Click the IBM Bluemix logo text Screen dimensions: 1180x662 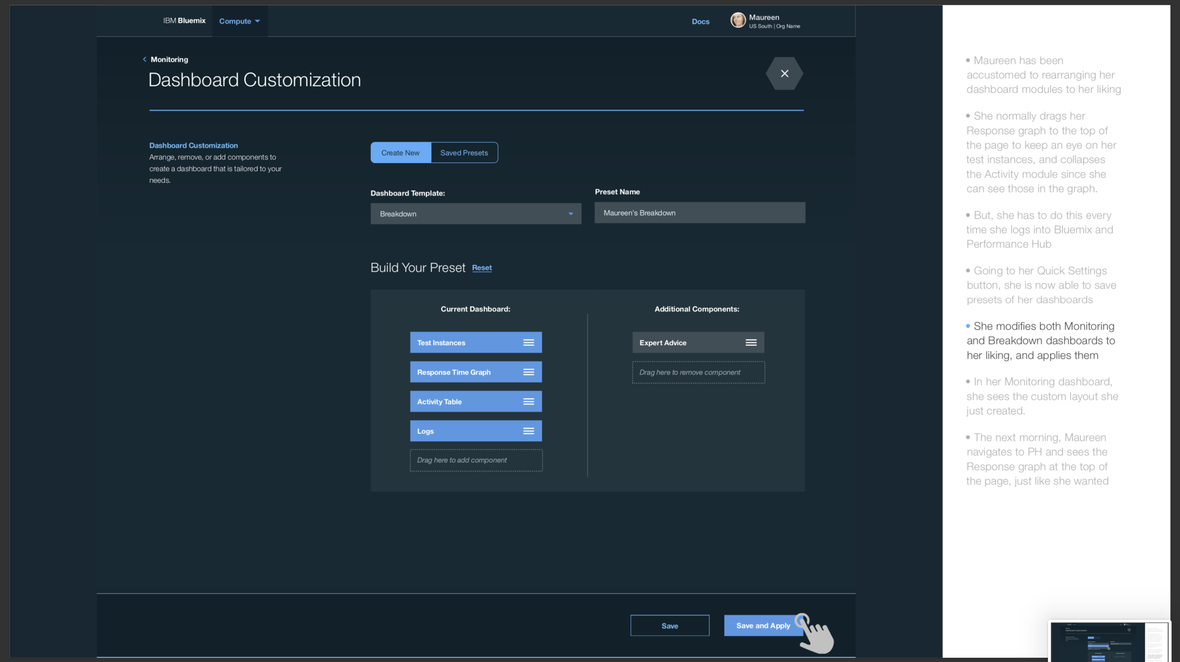(184, 21)
